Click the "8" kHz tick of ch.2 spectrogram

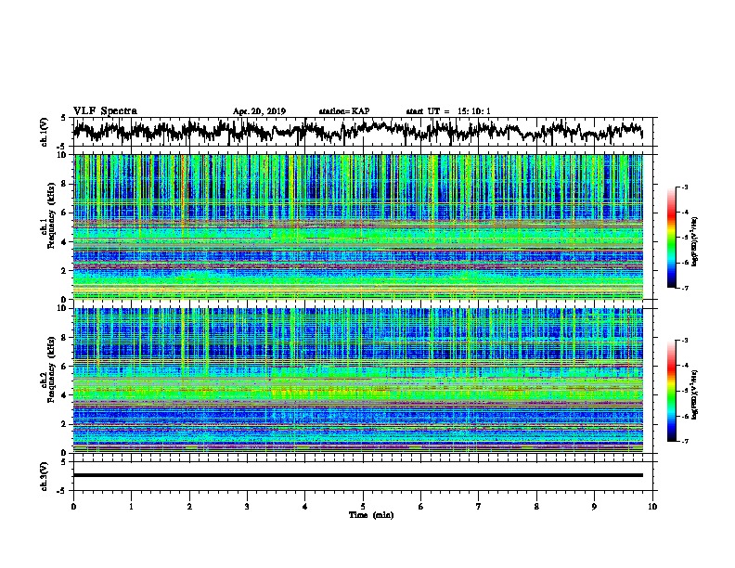pos(64,338)
